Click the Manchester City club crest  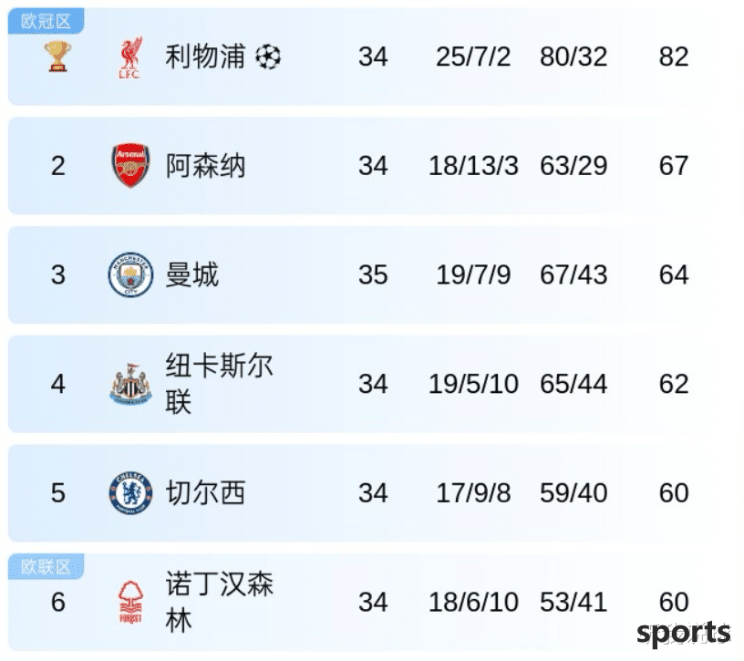[x=130, y=274]
